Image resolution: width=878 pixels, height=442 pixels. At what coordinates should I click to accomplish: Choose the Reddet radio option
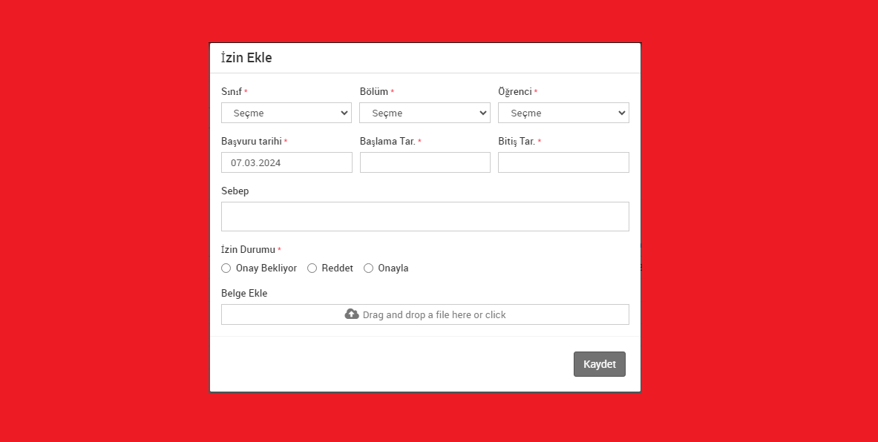312,268
